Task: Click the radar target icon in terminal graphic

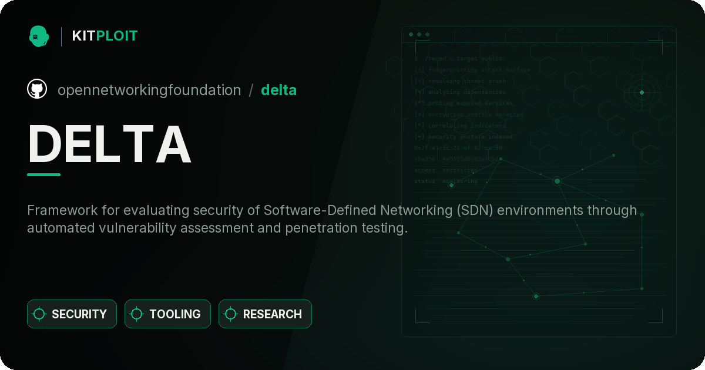Action: pyautogui.click(x=642, y=92)
